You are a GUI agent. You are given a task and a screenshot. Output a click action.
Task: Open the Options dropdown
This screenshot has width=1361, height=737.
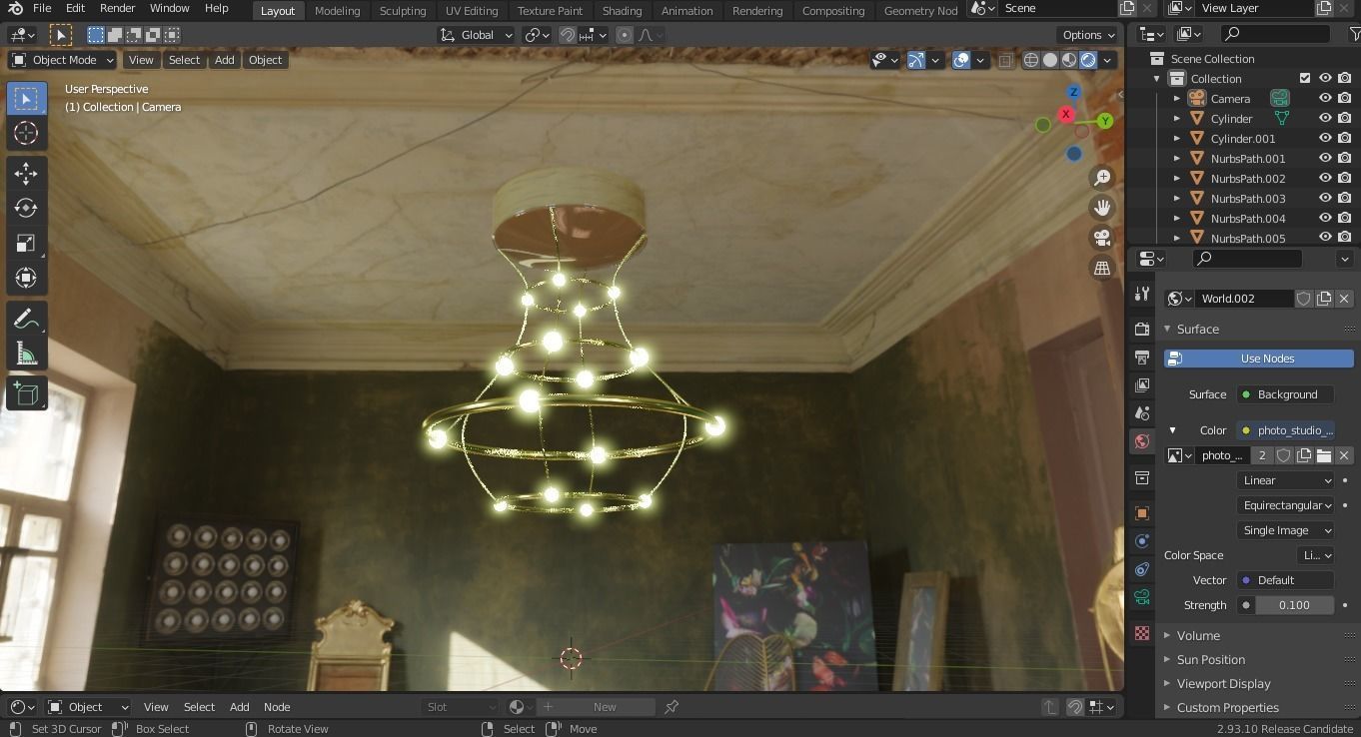coord(1089,35)
